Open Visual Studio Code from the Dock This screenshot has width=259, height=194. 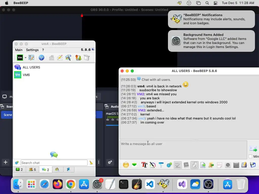[x=150, y=184]
